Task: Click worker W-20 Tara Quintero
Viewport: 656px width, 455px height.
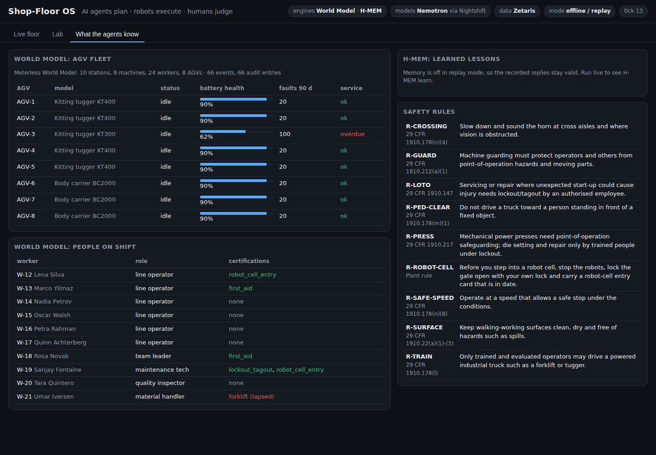Action: click(45, 383)
